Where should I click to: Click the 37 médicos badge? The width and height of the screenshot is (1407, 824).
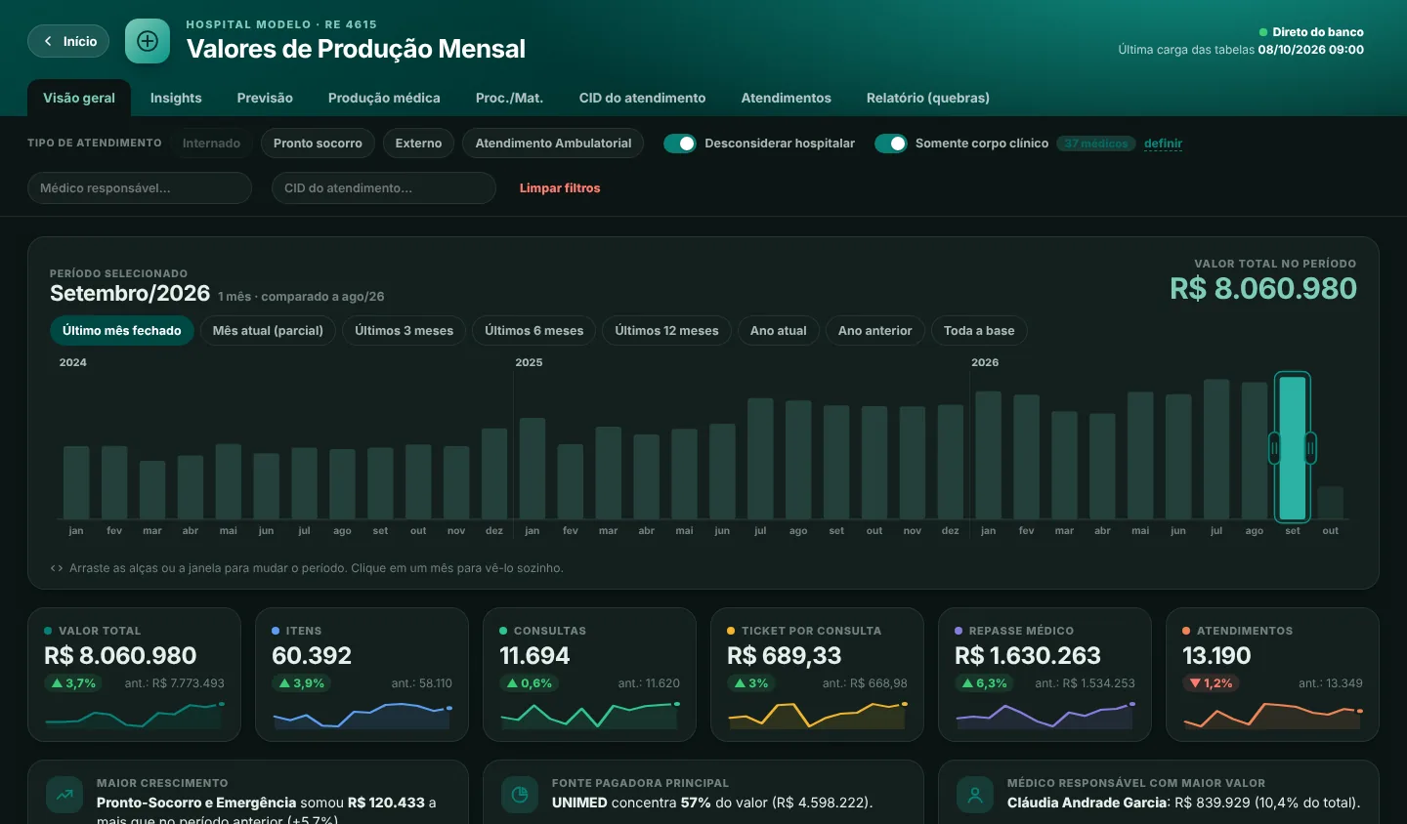coord(1096,144)
